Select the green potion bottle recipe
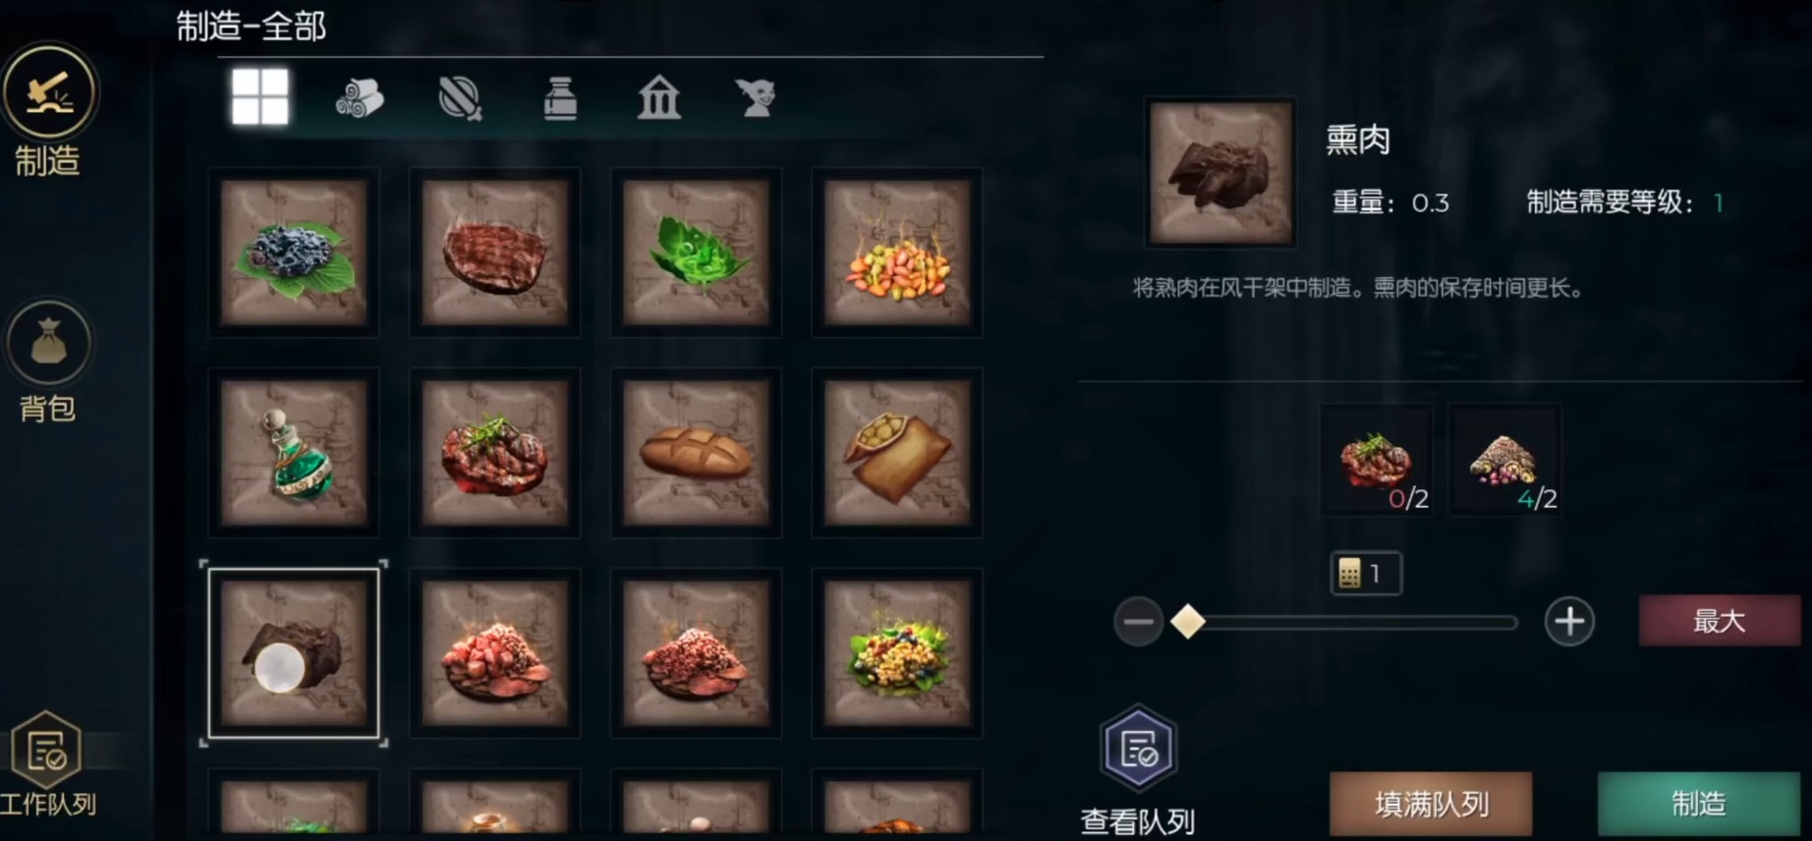This screenshot has width=1812, height=841. (294, 453)
